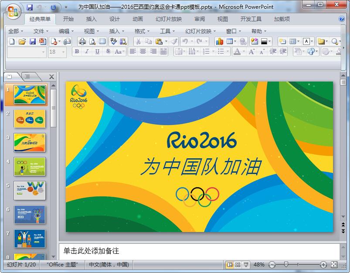Decrease list indent level
This screenshot has width=350, height=273.
(x=273, y=52)
